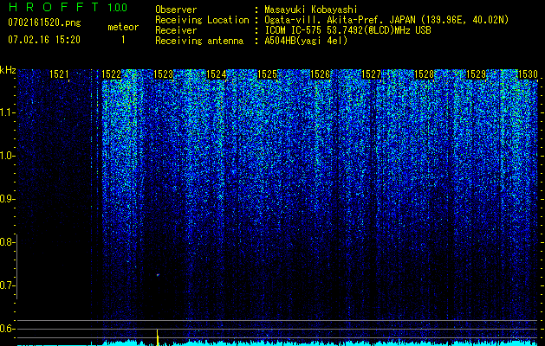The height and width of the screenshot is (346, 545).
Task: Click the 1529 time marker
Action: [x=476, y=74]
